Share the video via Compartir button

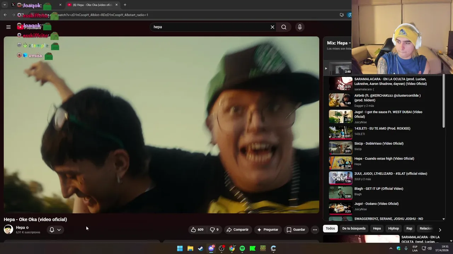[237, 230]
